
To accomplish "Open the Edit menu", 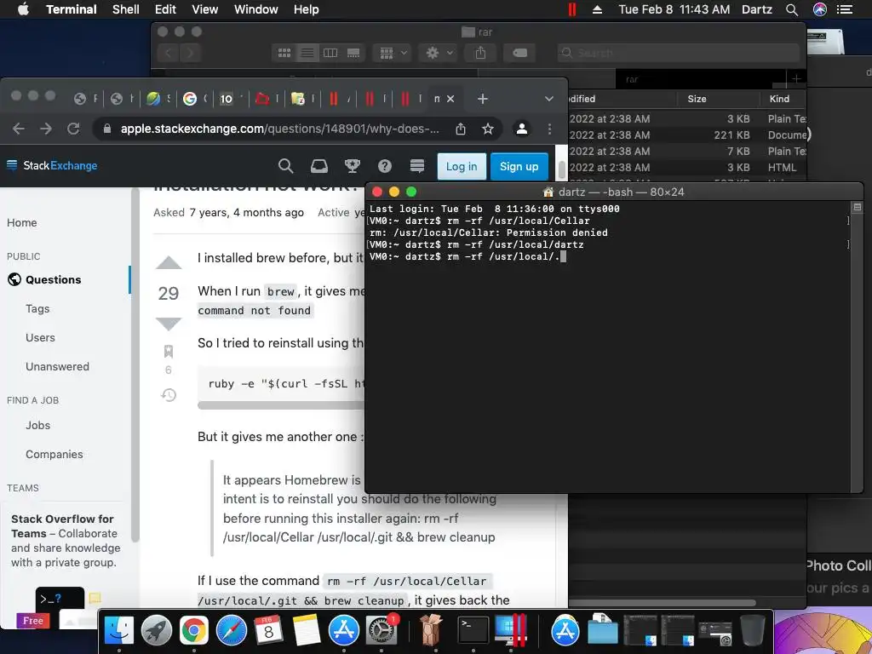I will click(165, 9).
